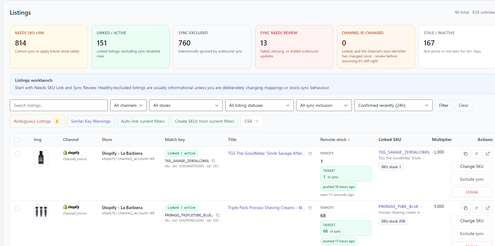Image resolution: width=495 pixels, height=246 pixels.
Task: Open the Proraso triple tubes thumbnail
Action: pos(41,212)
